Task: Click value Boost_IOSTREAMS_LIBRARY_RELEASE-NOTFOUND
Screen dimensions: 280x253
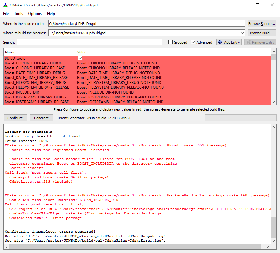Action: point(120,102)
